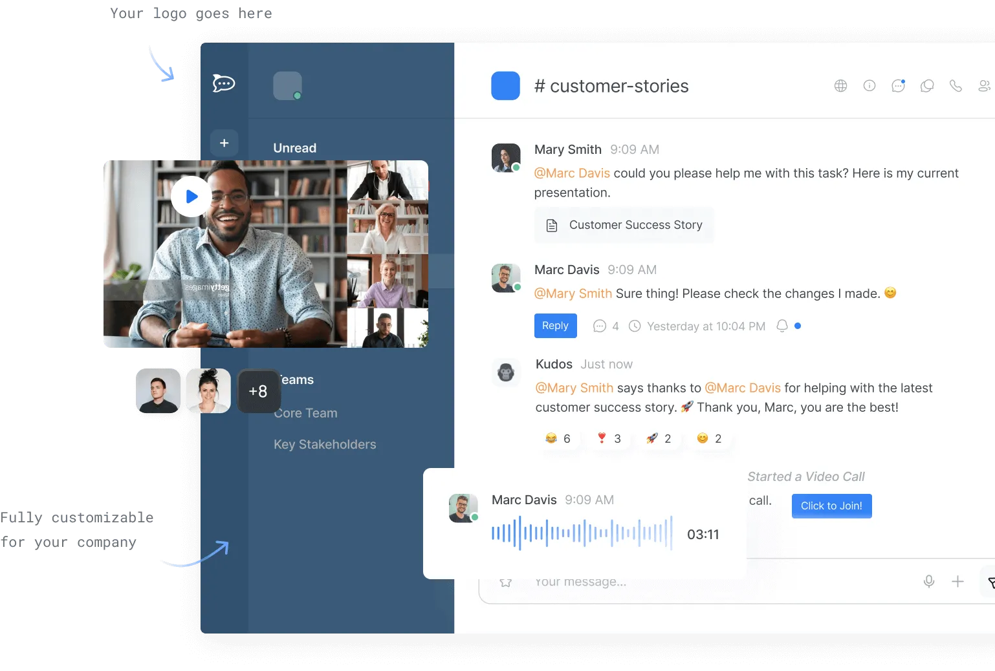Open the translate globe icon in channel header
The height and width of the screenshot is (671, 995).
(840, 85)
